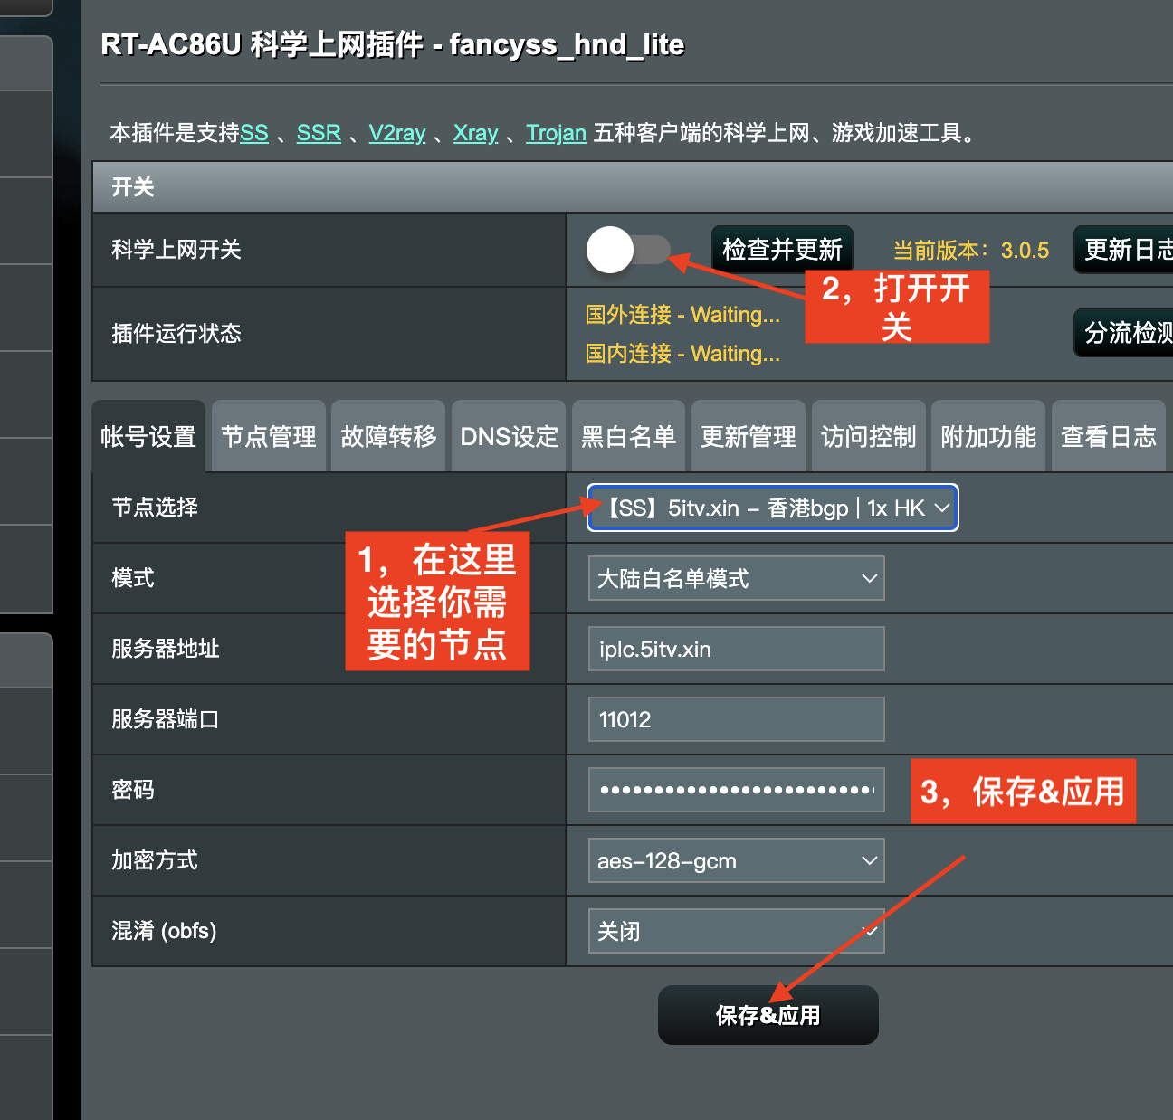Open the Trojan link

[x=556, y=133]
